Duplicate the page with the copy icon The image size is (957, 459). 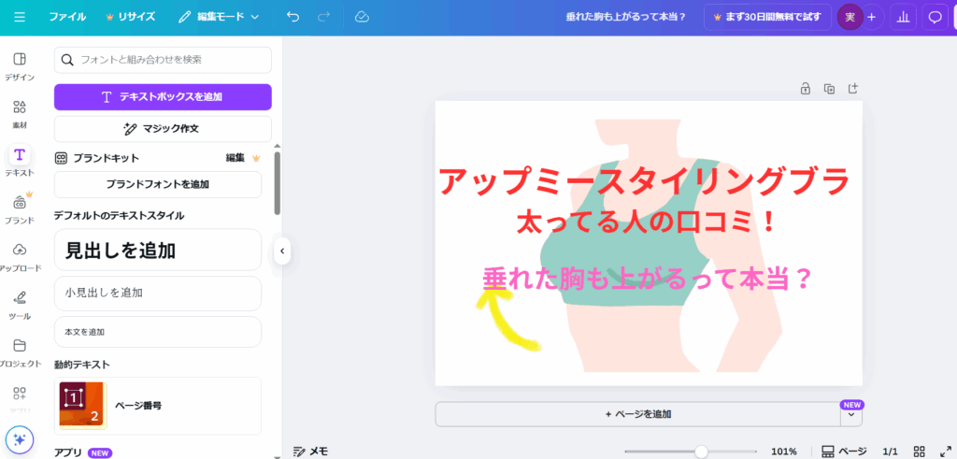point(830,89)
